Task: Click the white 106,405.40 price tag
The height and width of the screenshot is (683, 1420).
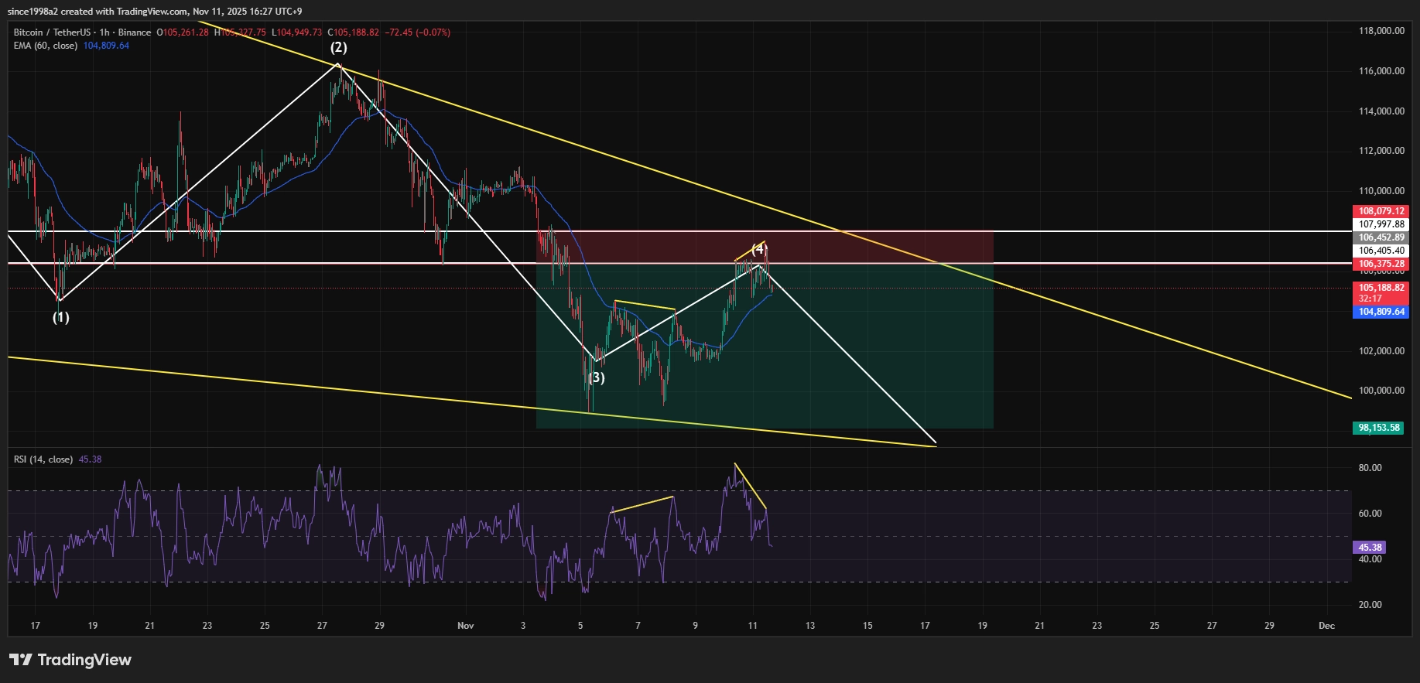Action: click(1381, 251)
